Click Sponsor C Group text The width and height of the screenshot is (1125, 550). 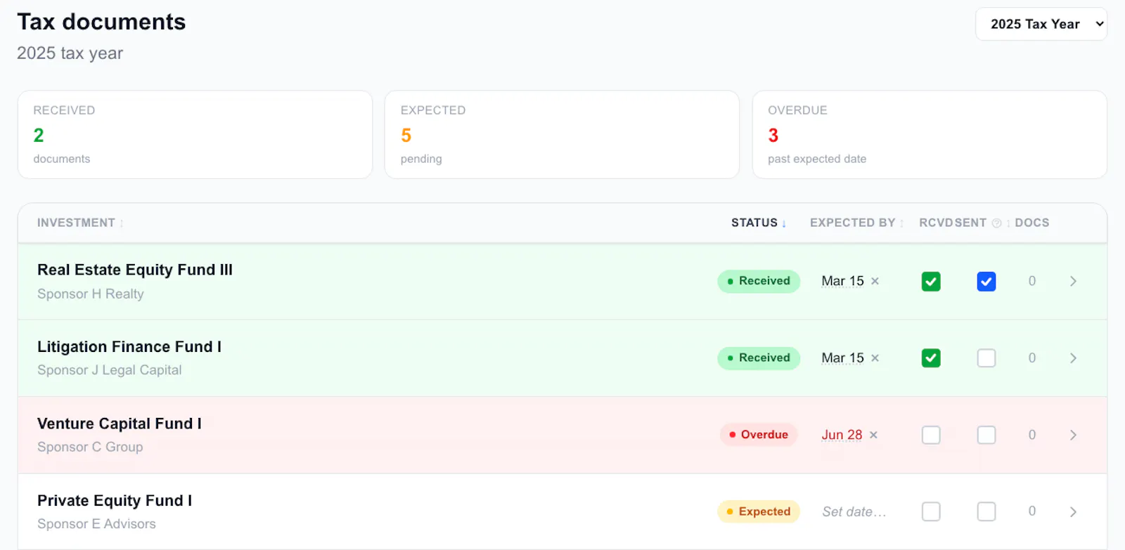click(90, 447)
